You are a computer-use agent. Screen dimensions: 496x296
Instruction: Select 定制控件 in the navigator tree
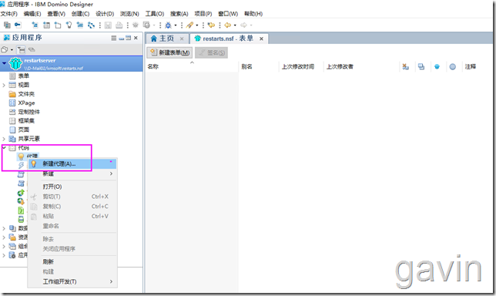coord(29,112)
